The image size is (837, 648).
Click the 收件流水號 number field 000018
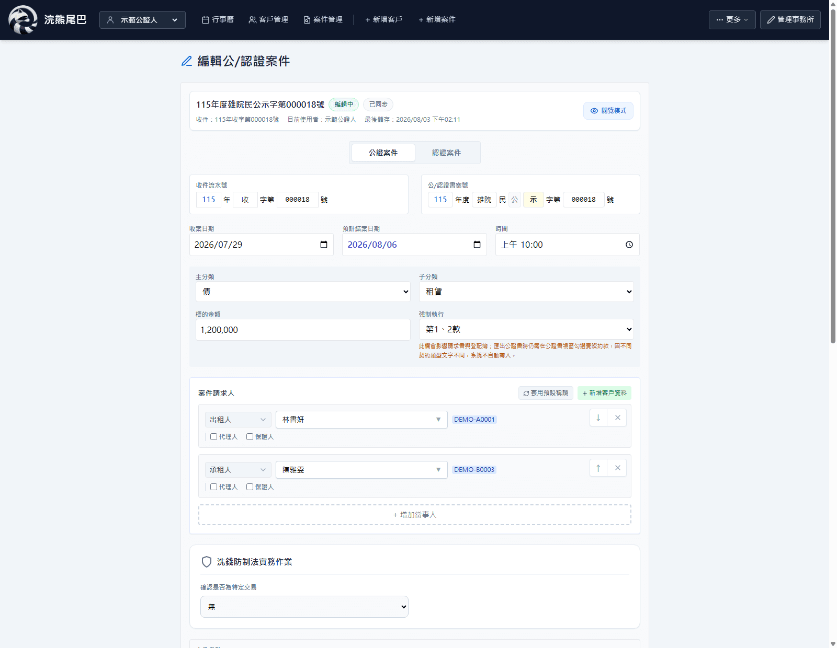298,200
